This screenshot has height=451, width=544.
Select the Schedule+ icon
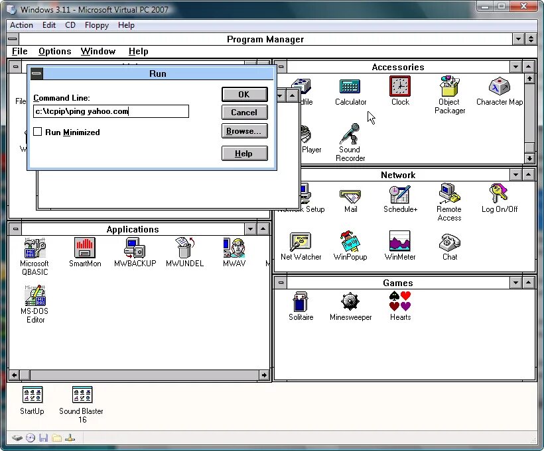coord(400,194)
